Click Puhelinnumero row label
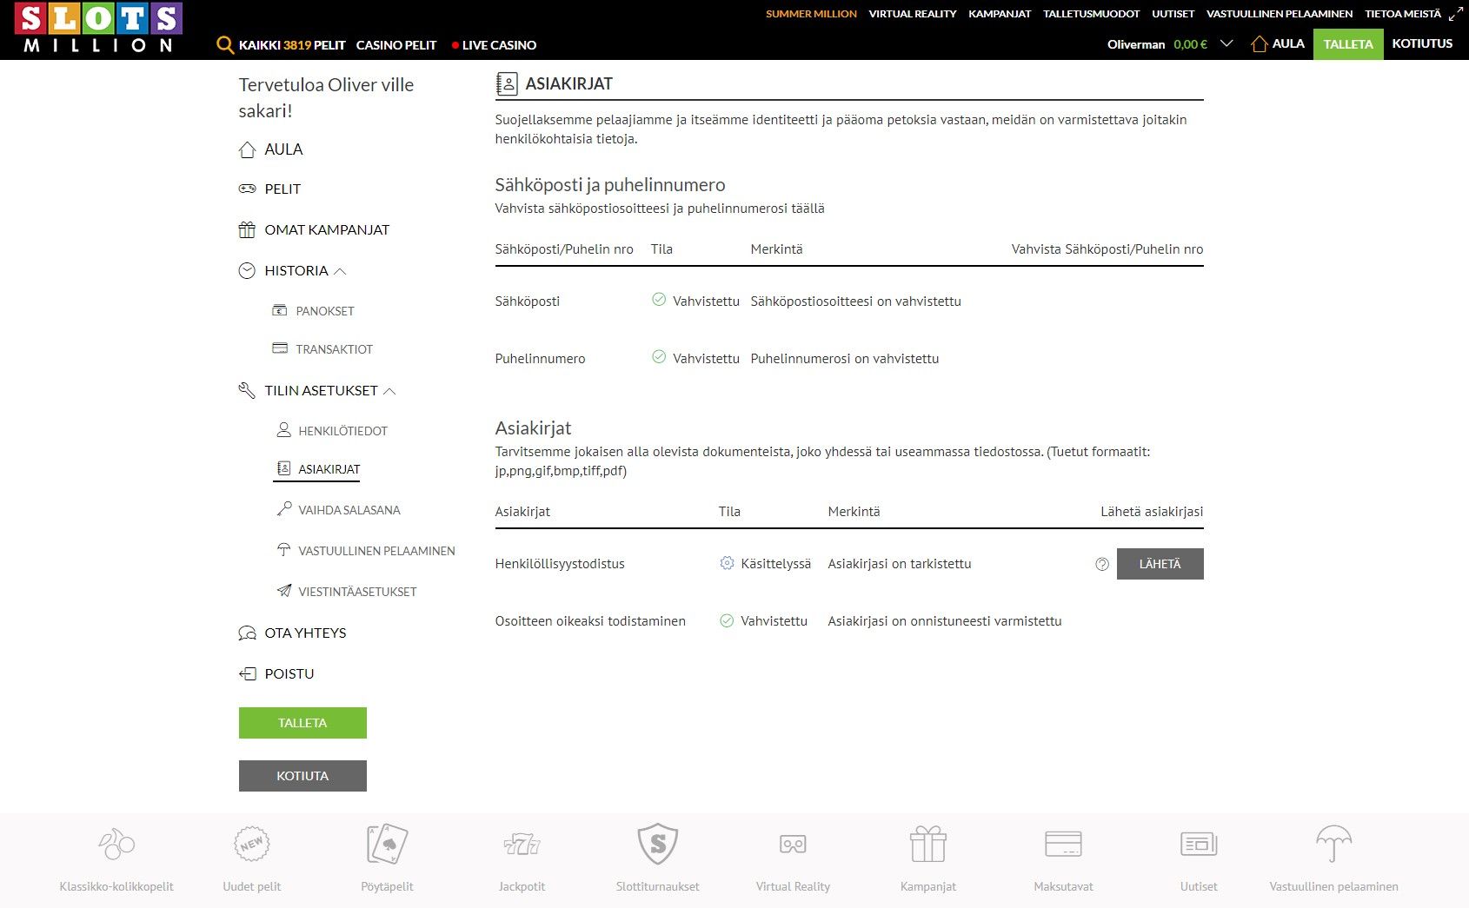The height and width of the screenshot is (908, 1469). point(540,359)
